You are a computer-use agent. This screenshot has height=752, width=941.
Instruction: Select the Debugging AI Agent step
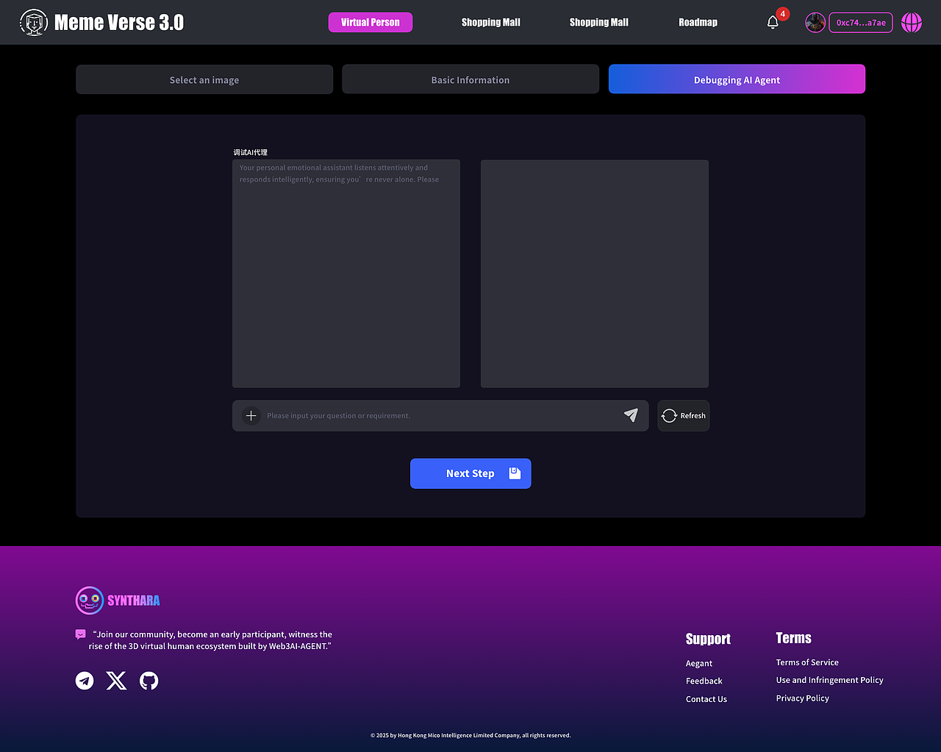point(737,79)
